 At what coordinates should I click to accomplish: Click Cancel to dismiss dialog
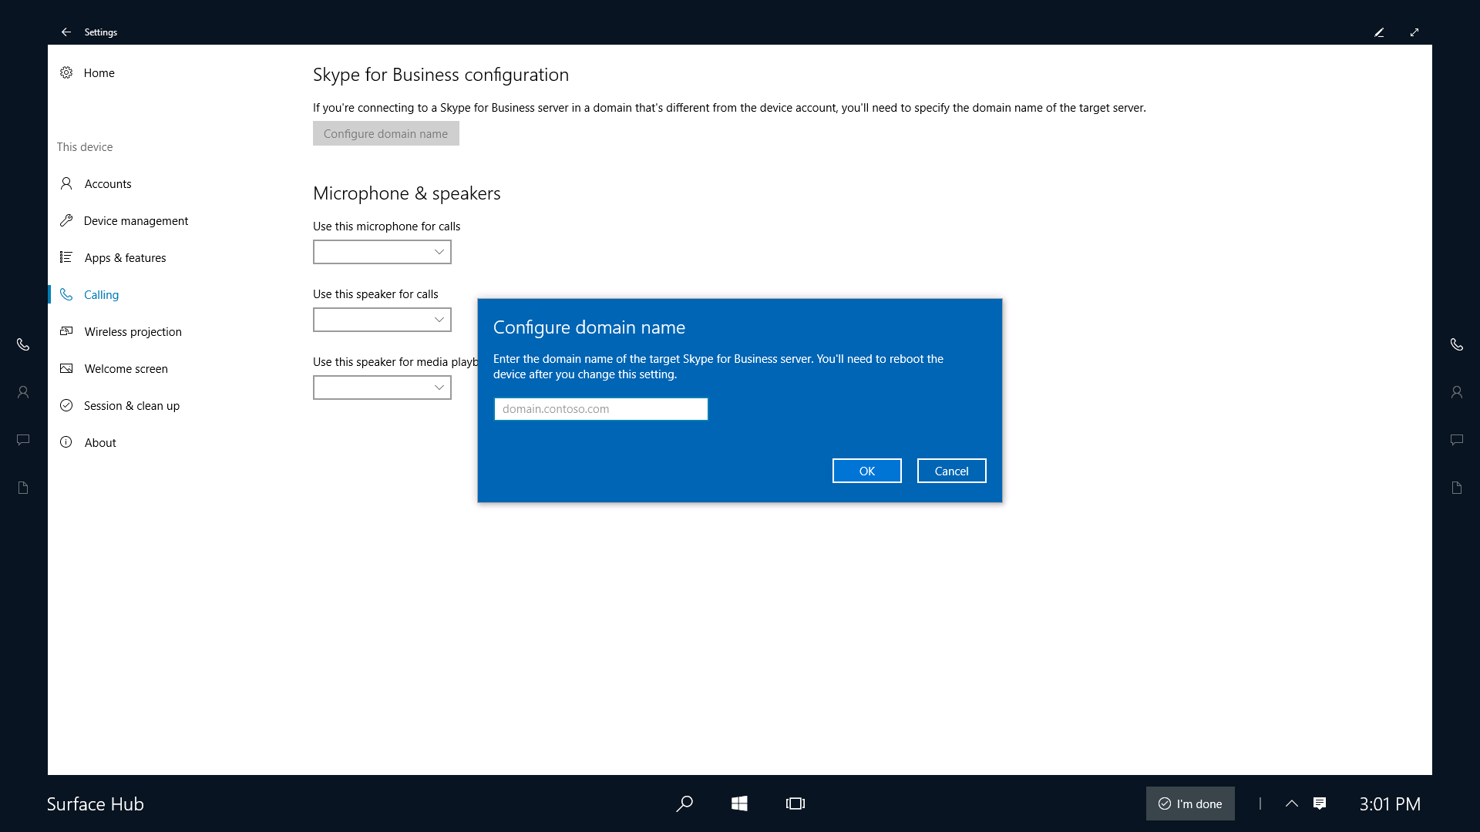click(x=951, y=469)
